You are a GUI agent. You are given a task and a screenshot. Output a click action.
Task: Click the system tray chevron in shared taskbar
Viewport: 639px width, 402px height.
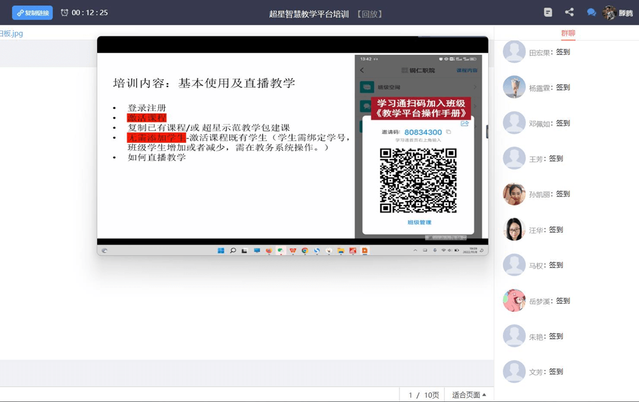click(x=415, y=250)
